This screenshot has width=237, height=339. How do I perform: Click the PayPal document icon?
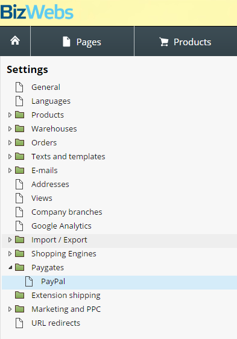tap(29, 282)
